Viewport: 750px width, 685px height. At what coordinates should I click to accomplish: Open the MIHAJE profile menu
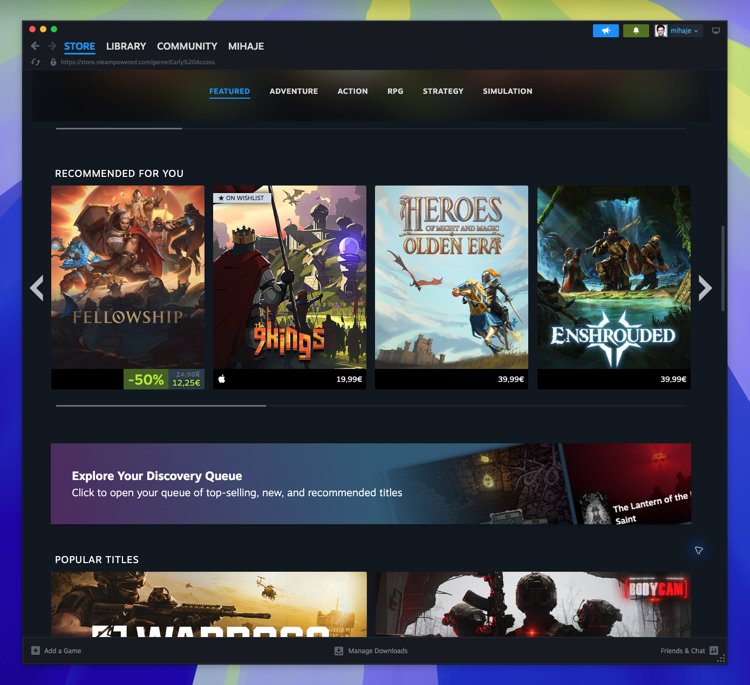pyautogui.click(x=246, y=46)
